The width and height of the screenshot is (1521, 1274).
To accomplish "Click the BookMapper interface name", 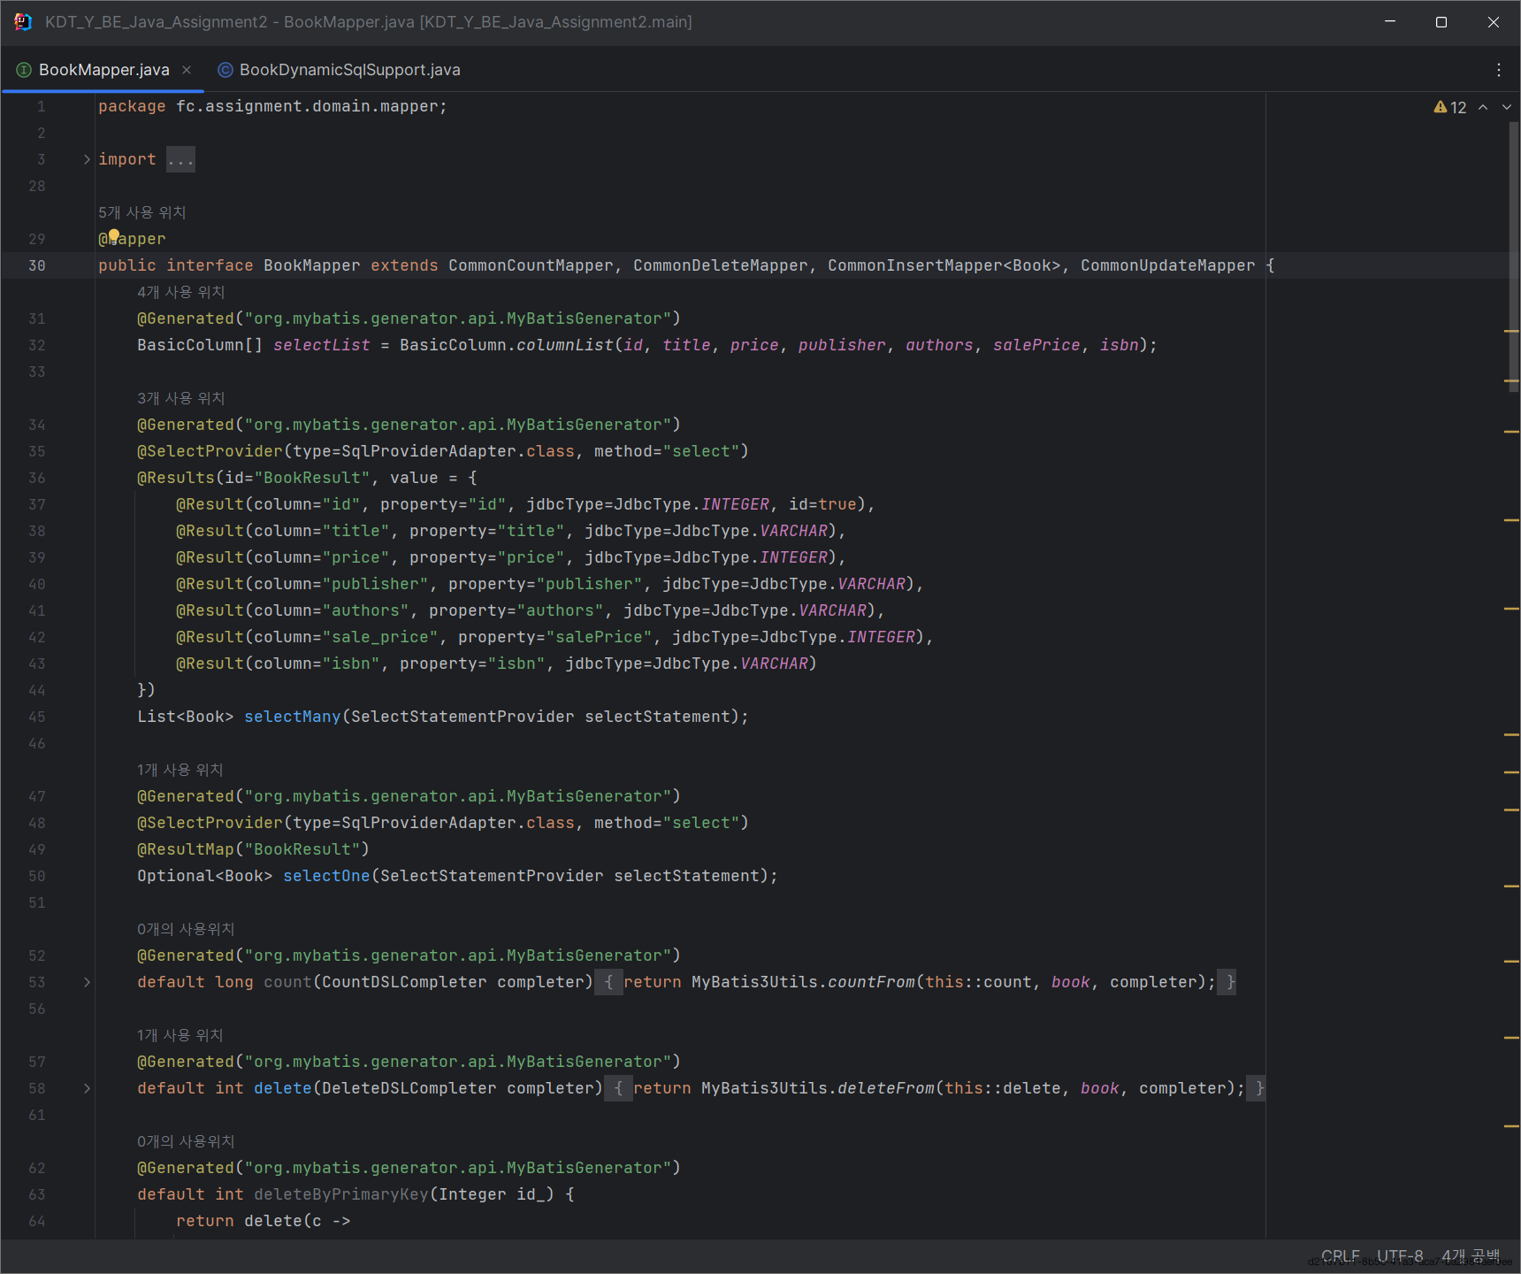I will [312, 265].
